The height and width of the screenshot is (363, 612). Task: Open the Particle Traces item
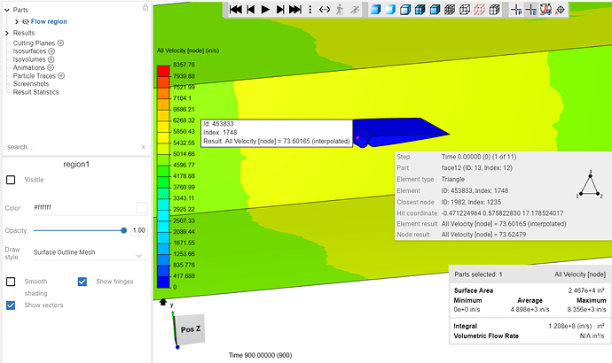coord(35,75)
